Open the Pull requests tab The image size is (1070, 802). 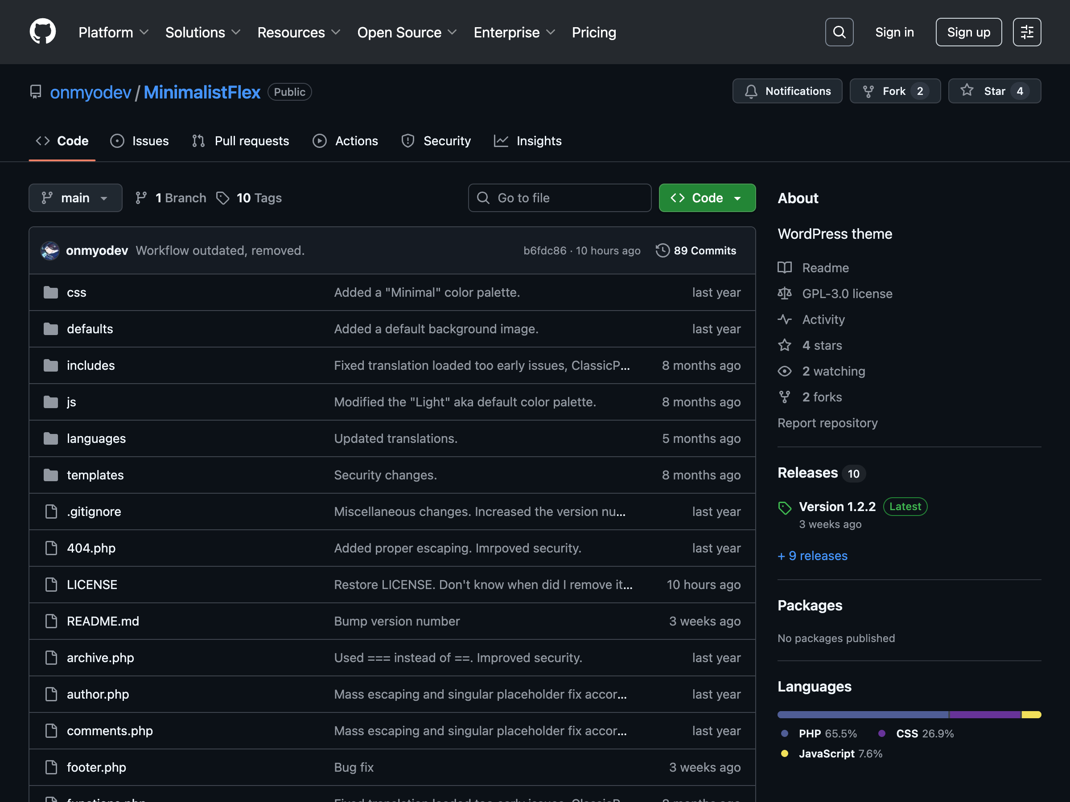[240, 141]
